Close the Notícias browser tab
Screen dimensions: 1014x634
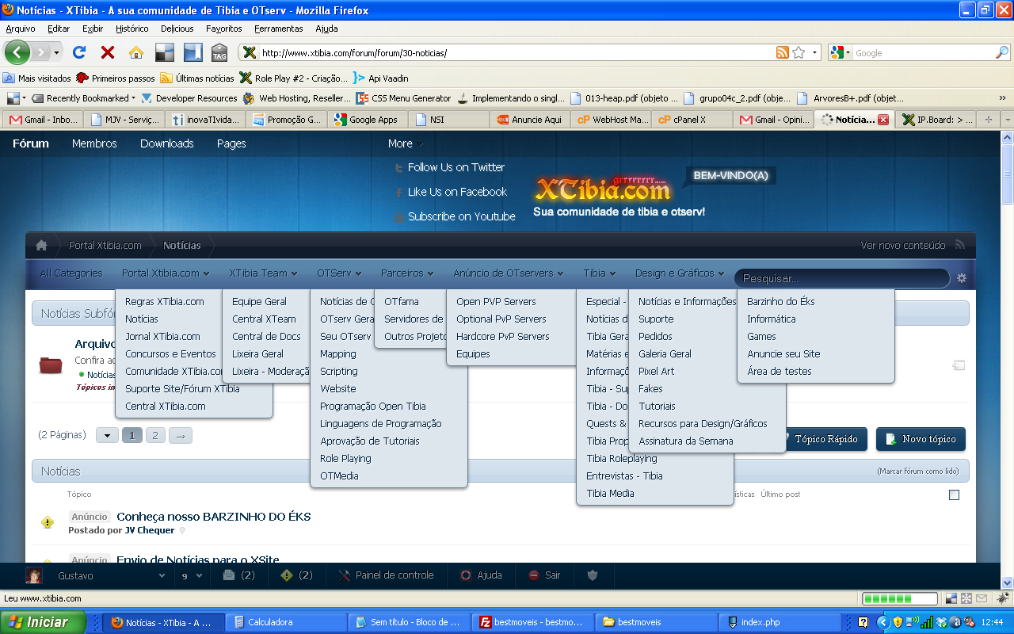(x=883, y=120)
